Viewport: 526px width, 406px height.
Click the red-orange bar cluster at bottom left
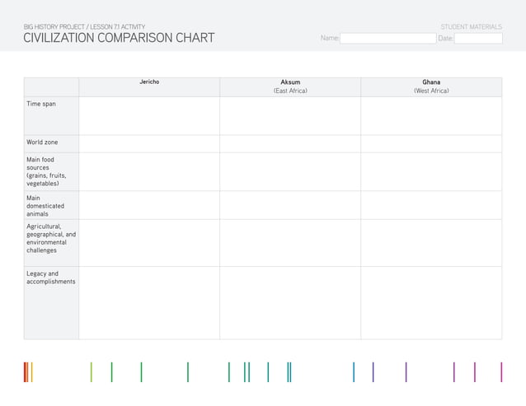coord(28,372)
